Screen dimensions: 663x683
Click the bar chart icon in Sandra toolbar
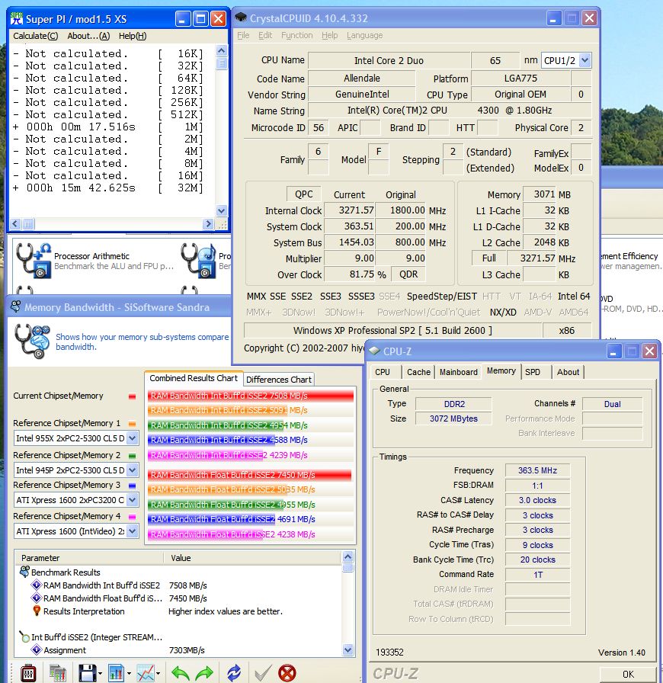[116, 673]
